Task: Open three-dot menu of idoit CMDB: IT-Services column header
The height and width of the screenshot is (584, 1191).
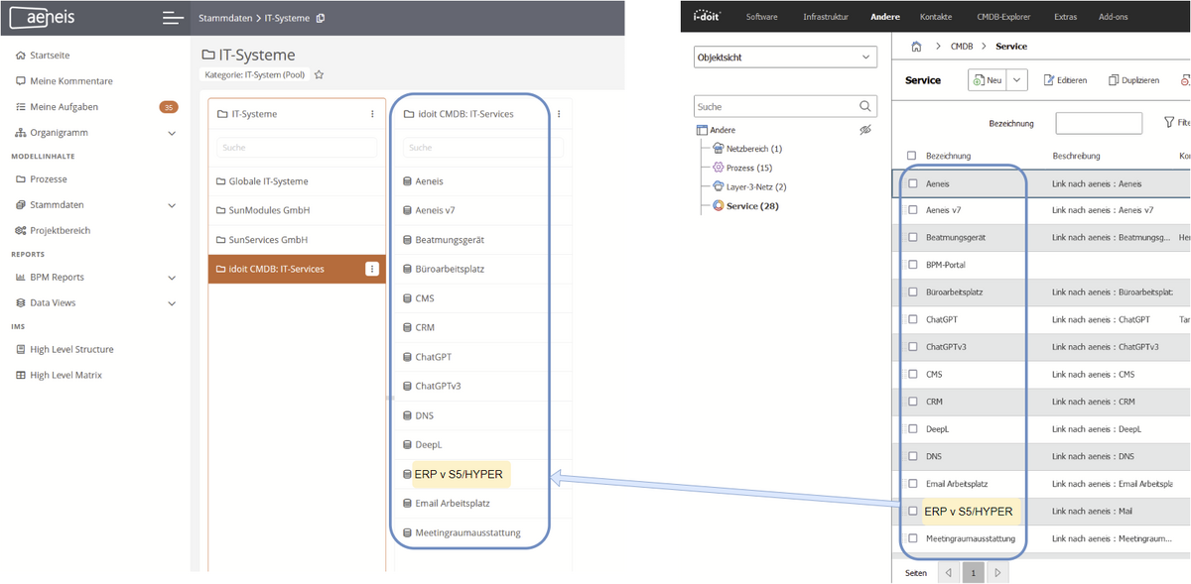Action: click(x=559, y=114)
